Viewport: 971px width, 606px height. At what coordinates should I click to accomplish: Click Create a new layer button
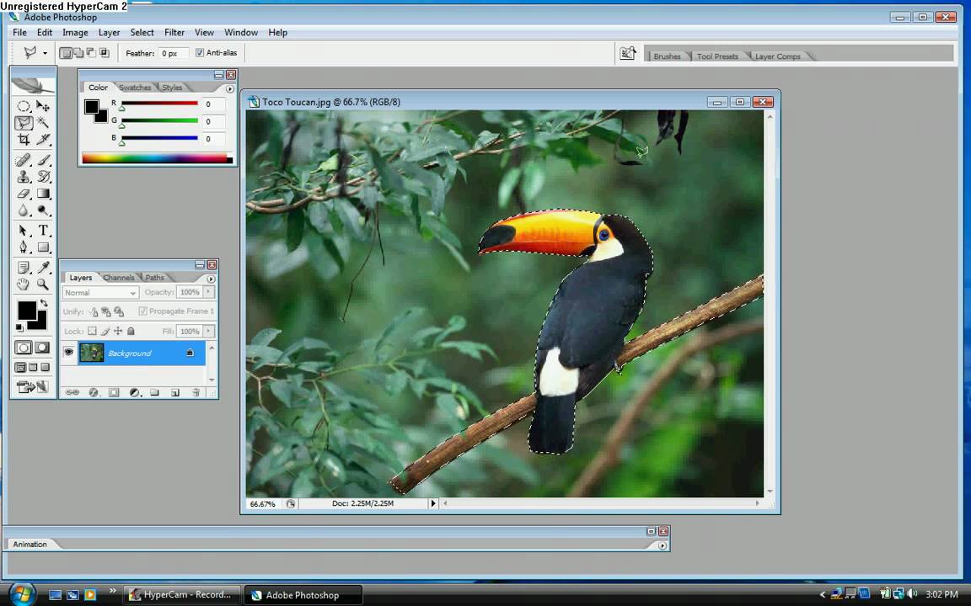coord(175,393)
